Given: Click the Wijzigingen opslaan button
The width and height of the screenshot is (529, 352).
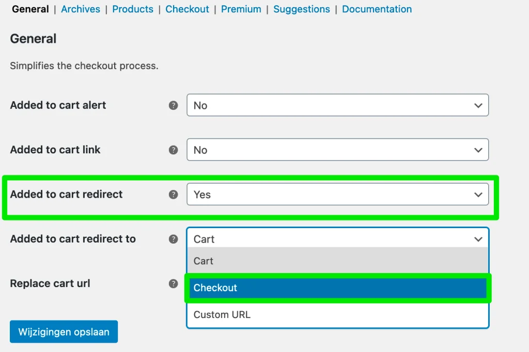Looking at the screenshot, I should (64, 331).
